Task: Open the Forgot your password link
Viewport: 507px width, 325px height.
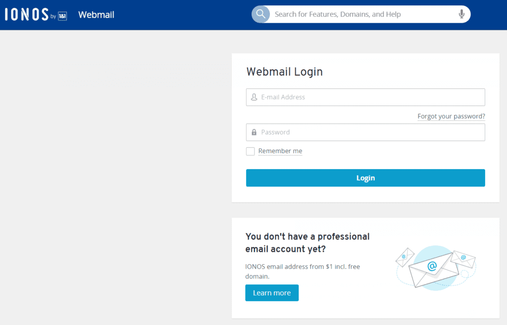Action: (x=451, y=116)
